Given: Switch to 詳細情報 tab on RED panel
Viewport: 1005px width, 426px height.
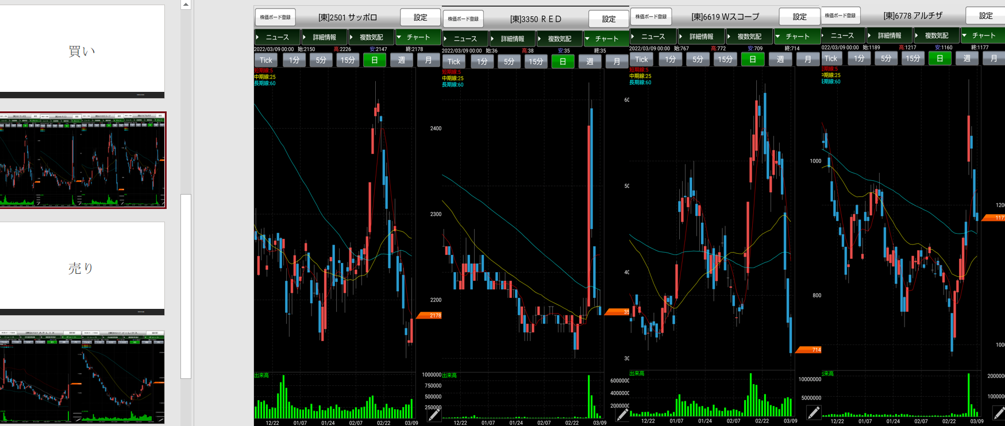Looking at the screenshot, I should tap(512, 39).
